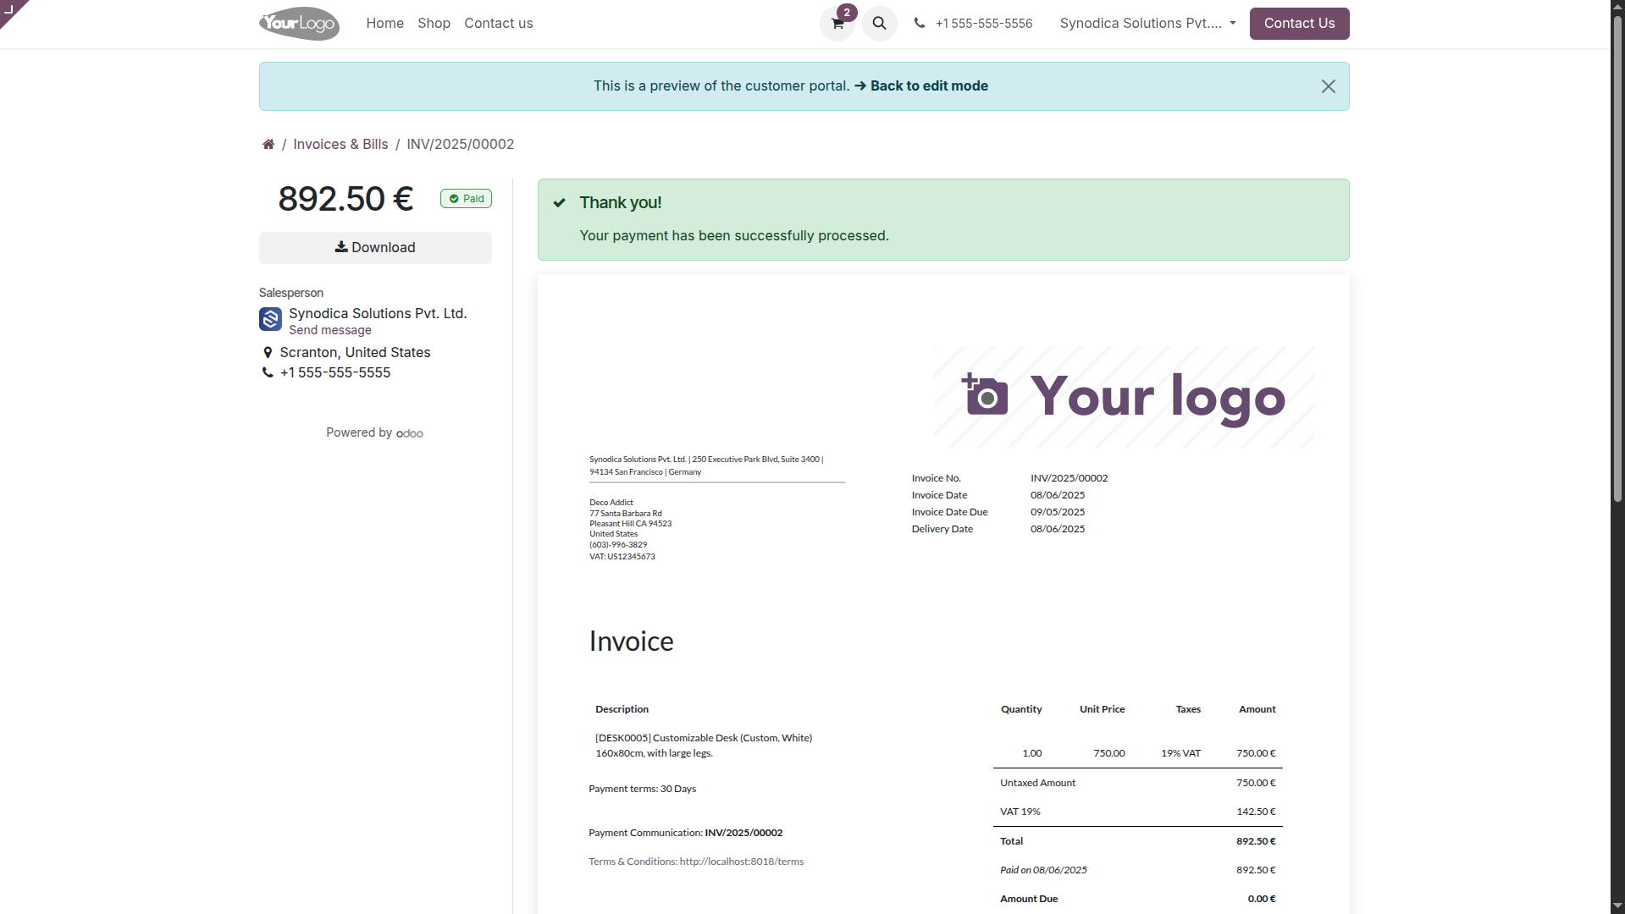The width and height of the screenshot is (1625, 914).
Task: Go to Invoices & Bills breadcrumb
Action: pos(340,145)
